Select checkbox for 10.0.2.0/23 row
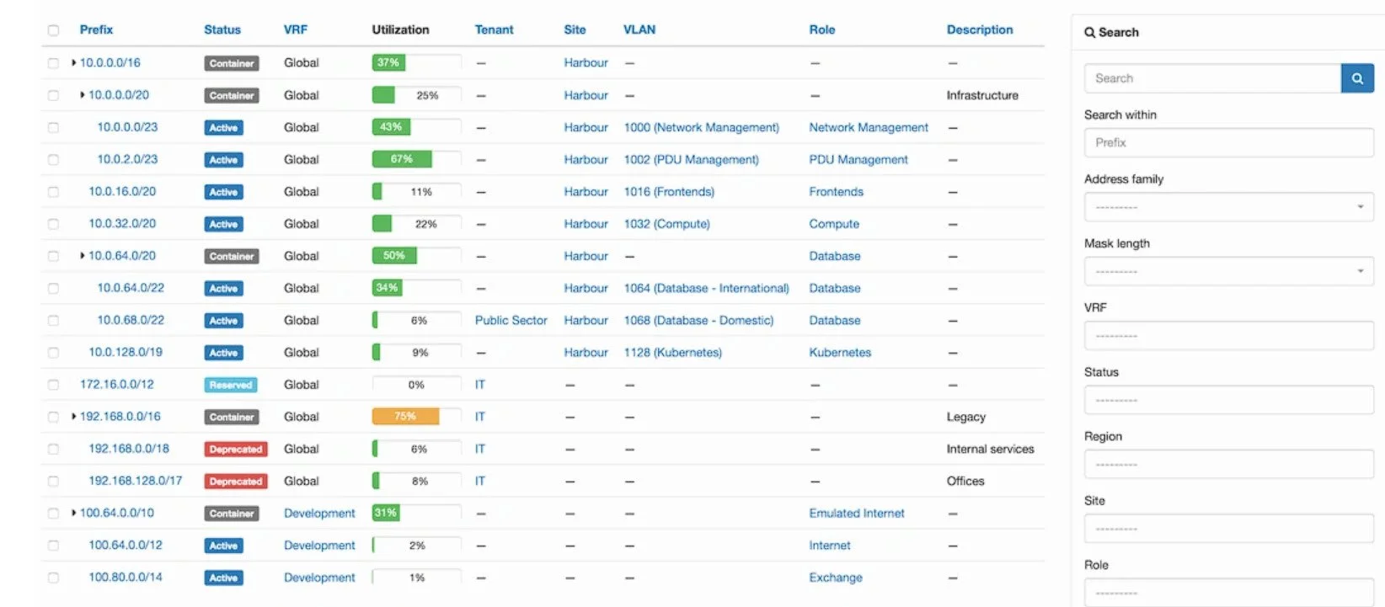The image size is (1385, 607). tap(53, 160)
